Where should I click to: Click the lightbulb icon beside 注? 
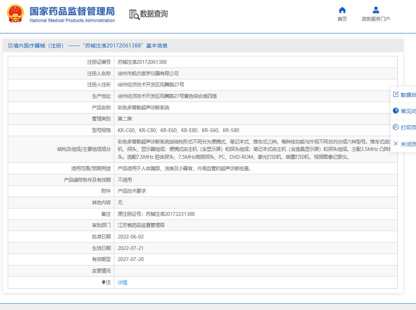pos(104,283)
